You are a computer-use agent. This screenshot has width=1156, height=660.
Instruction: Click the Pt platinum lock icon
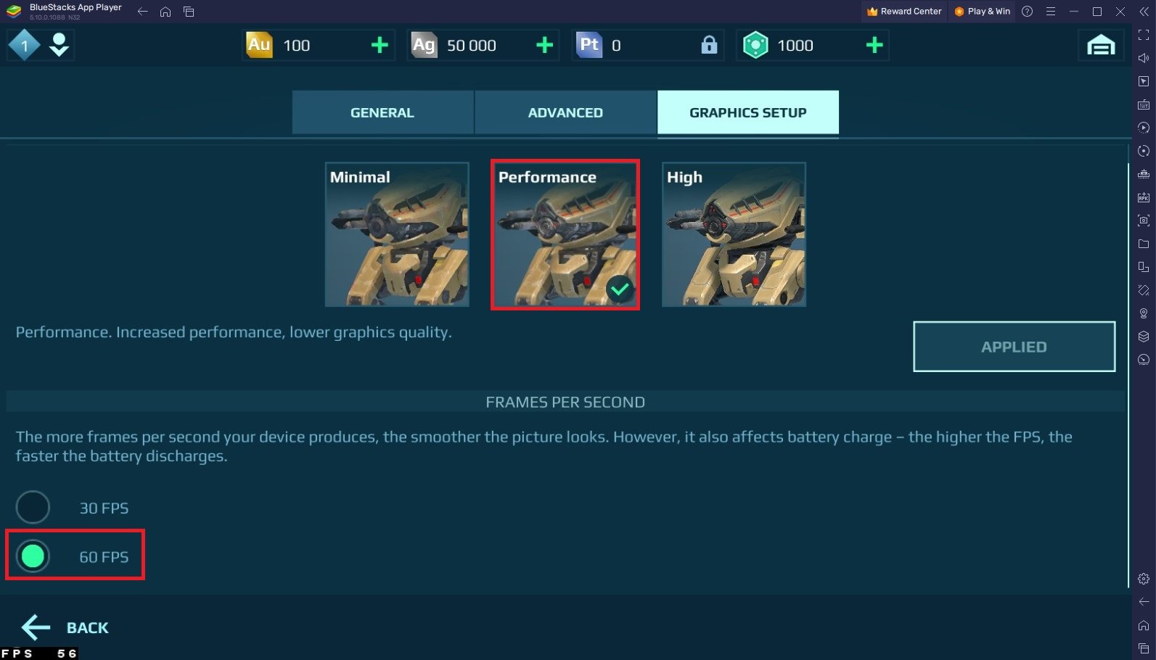pos(709,45)
